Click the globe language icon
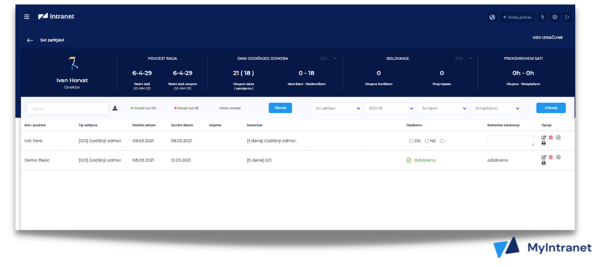 tap(492, 17)
